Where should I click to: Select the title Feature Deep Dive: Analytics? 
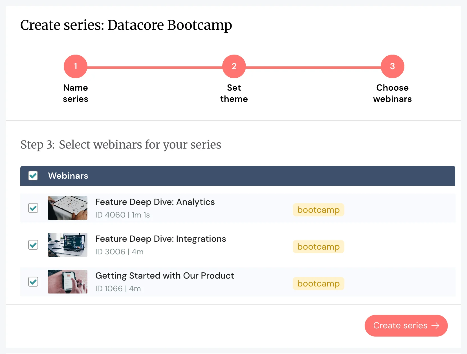[155, 202]
